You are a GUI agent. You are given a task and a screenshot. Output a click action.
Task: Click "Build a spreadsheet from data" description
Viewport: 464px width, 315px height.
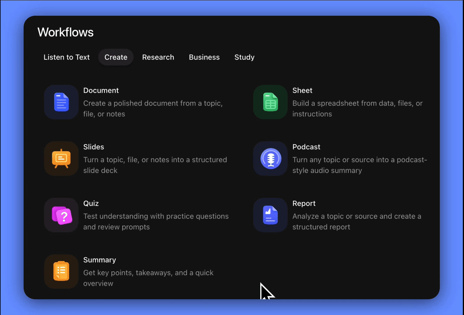[358, 108]
